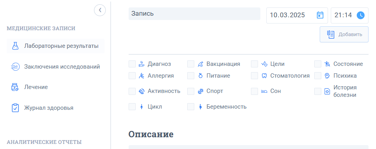376x149 pixels.
Task: Check the История болезни checkbox
Action: pos(318,91)
